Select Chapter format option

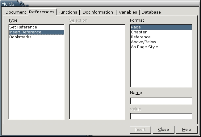click(139, 32)
